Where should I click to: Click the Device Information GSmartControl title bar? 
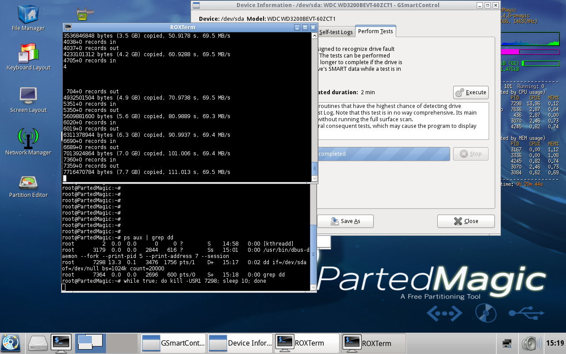tap(338, 5)
